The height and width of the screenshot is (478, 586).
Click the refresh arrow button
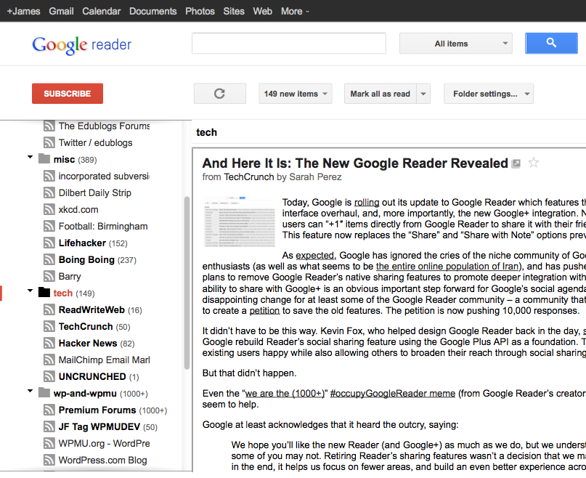(x=220, y=94)
